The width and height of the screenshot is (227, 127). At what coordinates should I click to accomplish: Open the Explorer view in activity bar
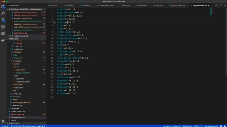coord(3,6)
